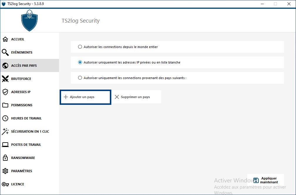
Task: Click the crossed swords Bruteforce icon
Action: tap(5, 79)
